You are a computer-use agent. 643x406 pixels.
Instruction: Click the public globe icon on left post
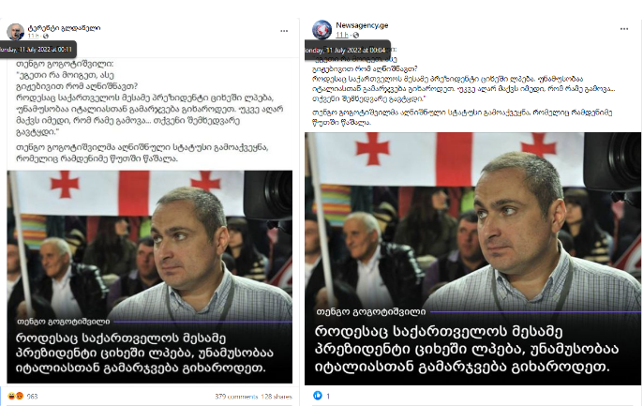point(46,36)
